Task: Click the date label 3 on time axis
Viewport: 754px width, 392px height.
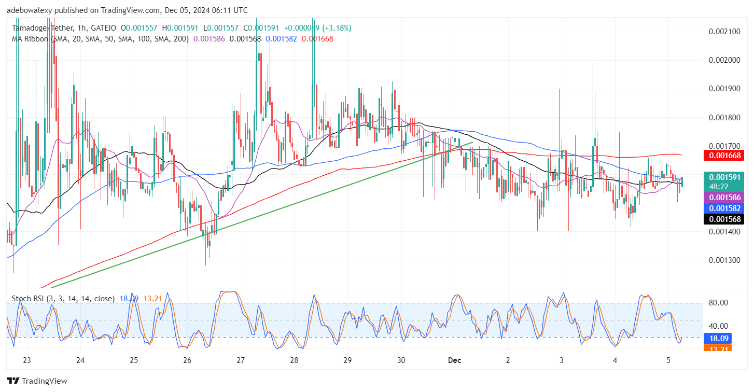Action: click(562, 360)
